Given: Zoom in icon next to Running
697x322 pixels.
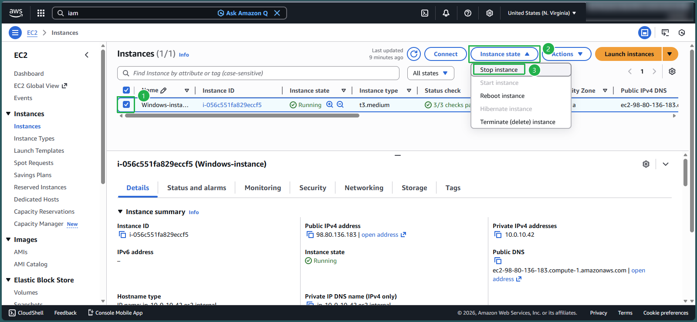Looking at the screenshot, I should point(330,104).
